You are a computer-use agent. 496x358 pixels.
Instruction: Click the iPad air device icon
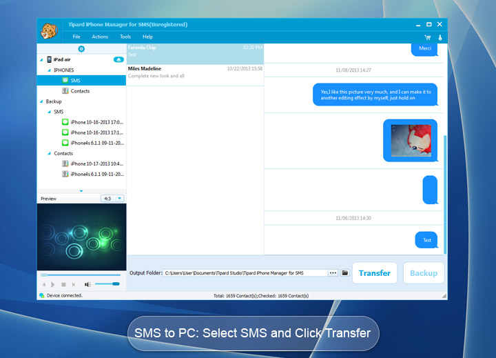click(50, 59)
